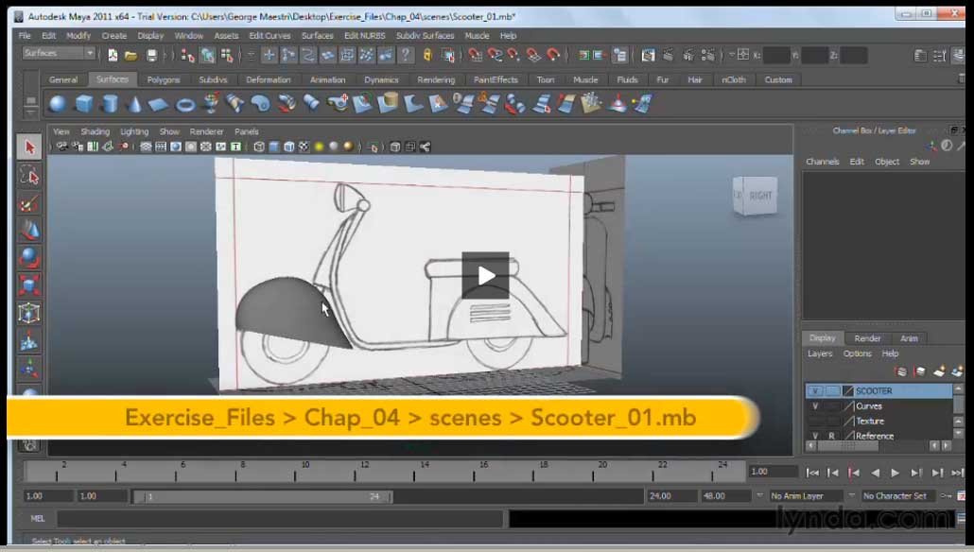Click the lock selection icon

[x=427, y=56]
